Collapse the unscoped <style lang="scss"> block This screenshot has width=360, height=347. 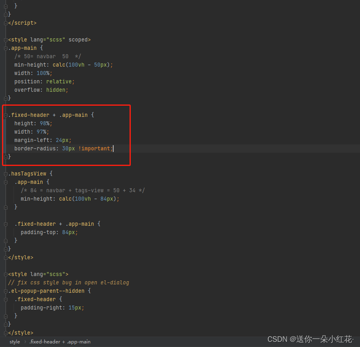(x=6, y=274)
